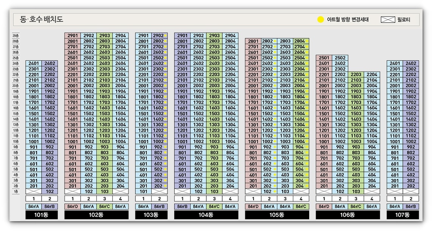Click unit 2203 in 106동
This screenshot has width=432, height=231.
pyautogui.click(x=356, y=75)
